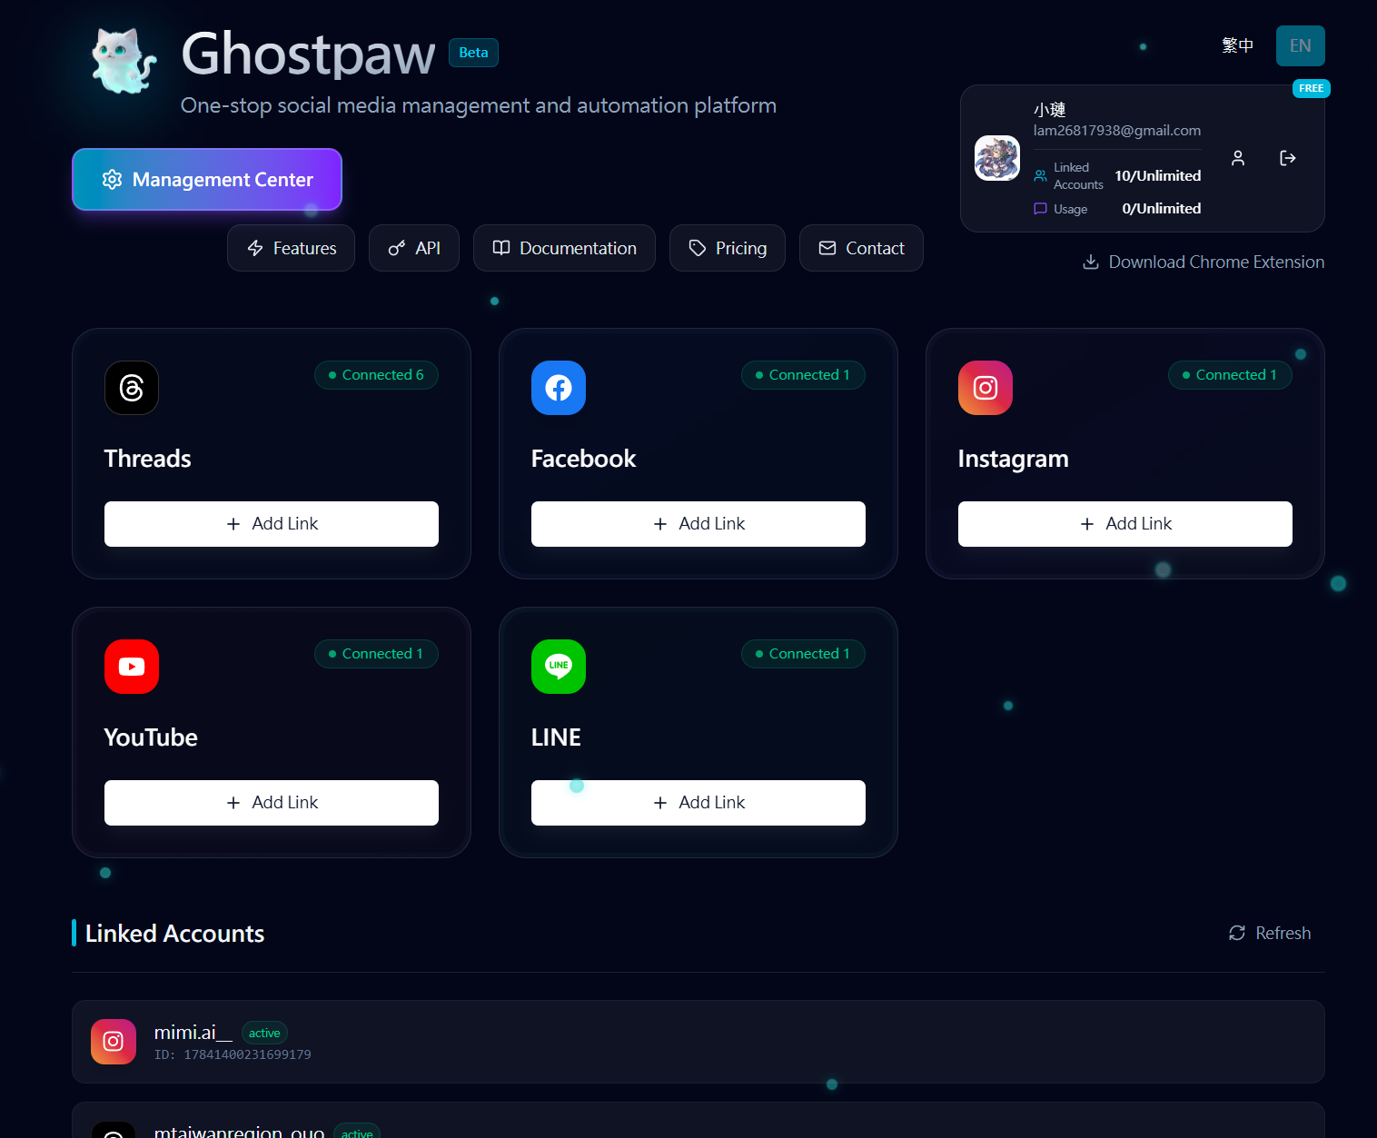The width and height of the screenshot is (1377, 1138).
Task: Click the YouTube platform icon
Action: (x=131, y=667)
